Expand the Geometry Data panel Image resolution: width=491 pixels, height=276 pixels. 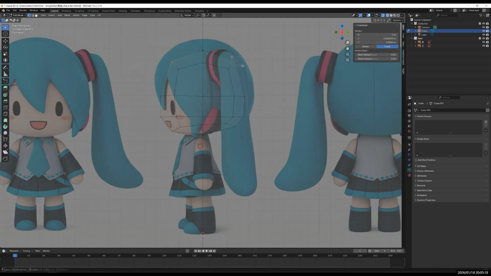coord(424,190)
